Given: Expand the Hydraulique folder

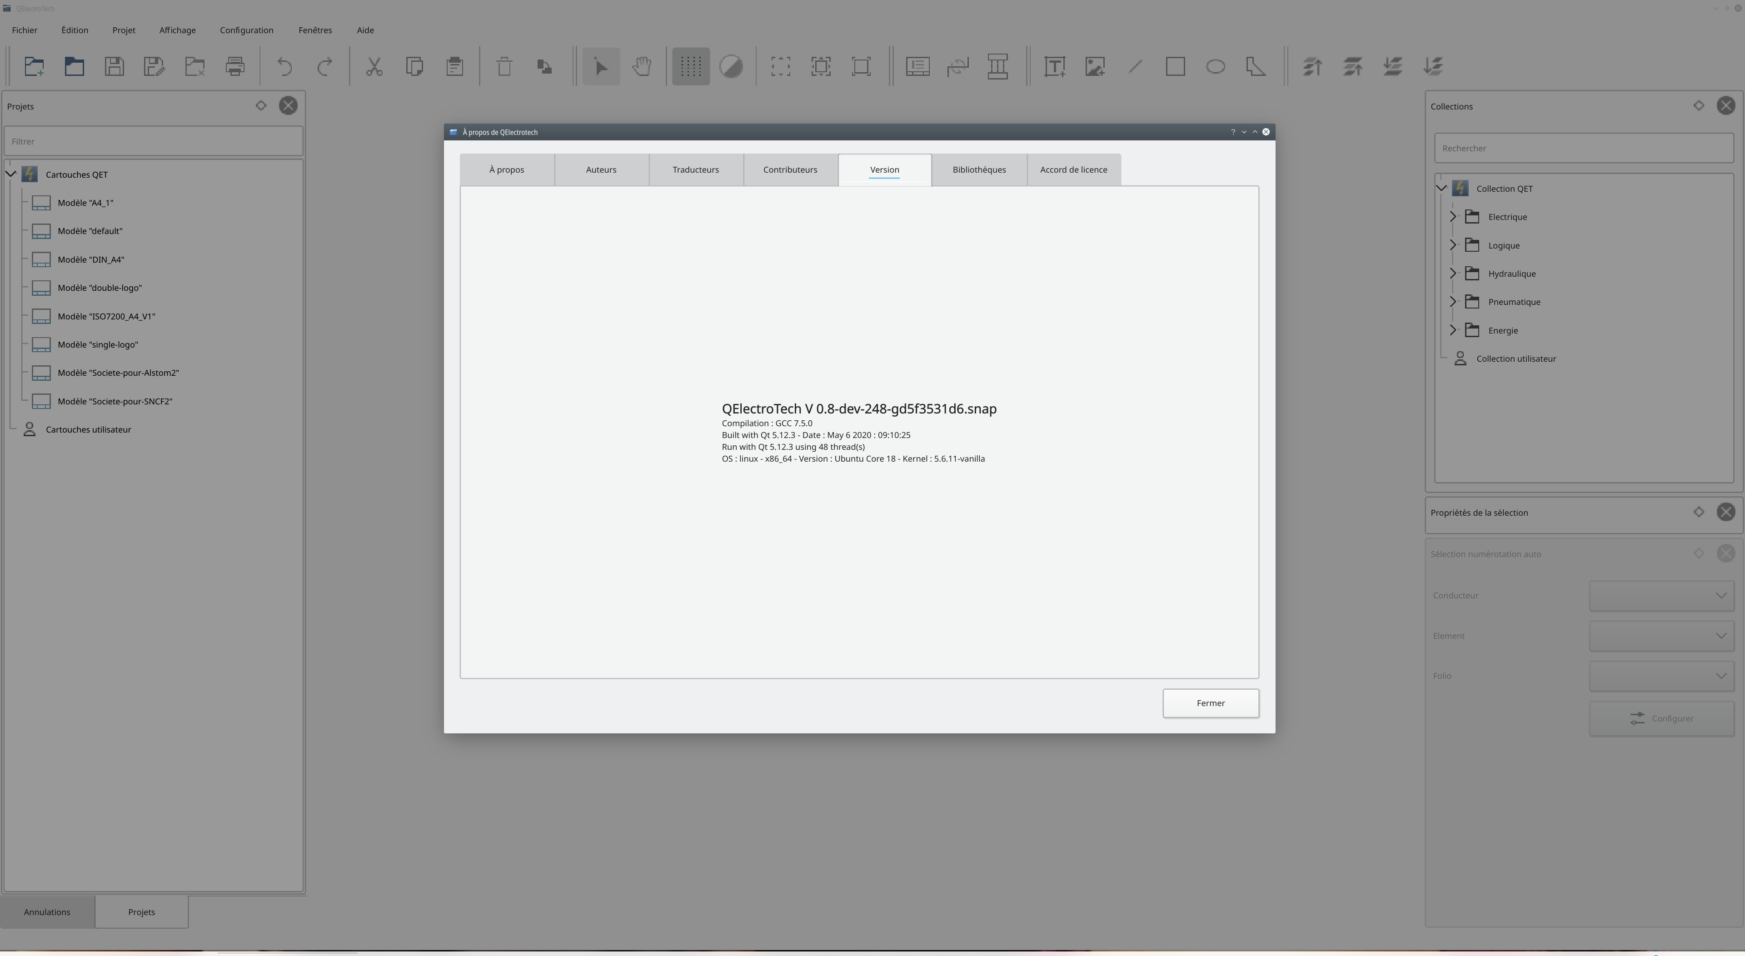Looking at the screenshot, I should point(1453,274).
